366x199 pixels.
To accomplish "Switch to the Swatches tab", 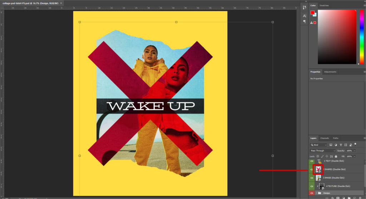I will pos(324,5).
